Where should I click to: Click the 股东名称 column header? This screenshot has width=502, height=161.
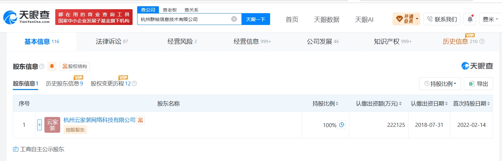[168, 103]
